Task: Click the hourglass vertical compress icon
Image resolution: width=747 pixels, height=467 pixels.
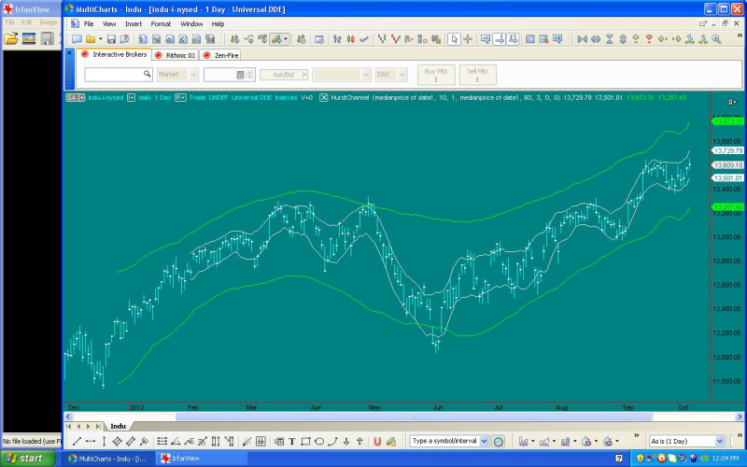Action: (x=610, y=39)
